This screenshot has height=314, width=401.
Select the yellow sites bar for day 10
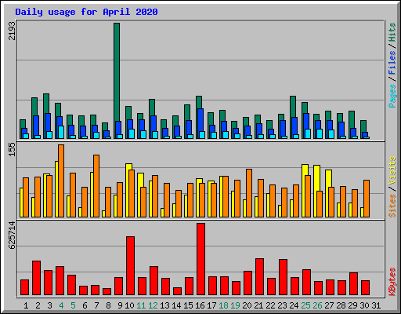(x=128, y=190)
